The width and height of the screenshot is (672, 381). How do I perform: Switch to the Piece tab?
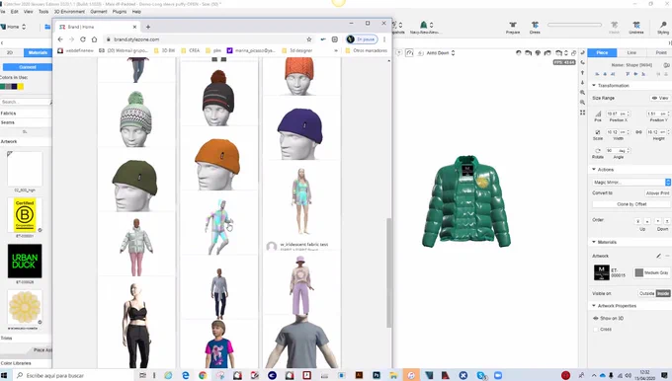coord(602,52)
